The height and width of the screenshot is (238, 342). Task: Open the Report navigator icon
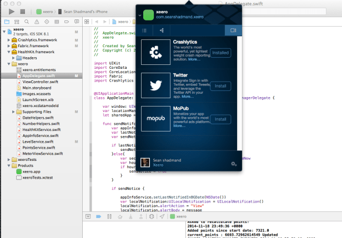pyautogui.click(x=77, y=22)
